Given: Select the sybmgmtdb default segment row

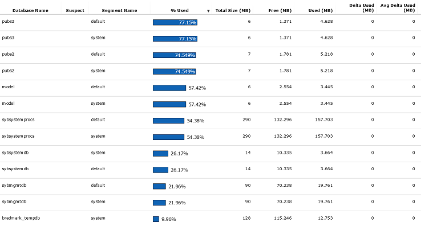Looking at the screenshot, I should click(x=211, y=186).
